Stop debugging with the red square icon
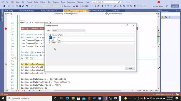This screenshot has height=101, width=181. 95,6
